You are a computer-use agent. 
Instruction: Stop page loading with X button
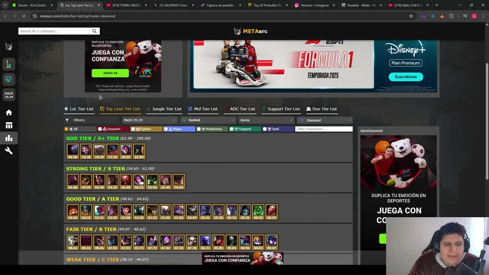(24, 16)
